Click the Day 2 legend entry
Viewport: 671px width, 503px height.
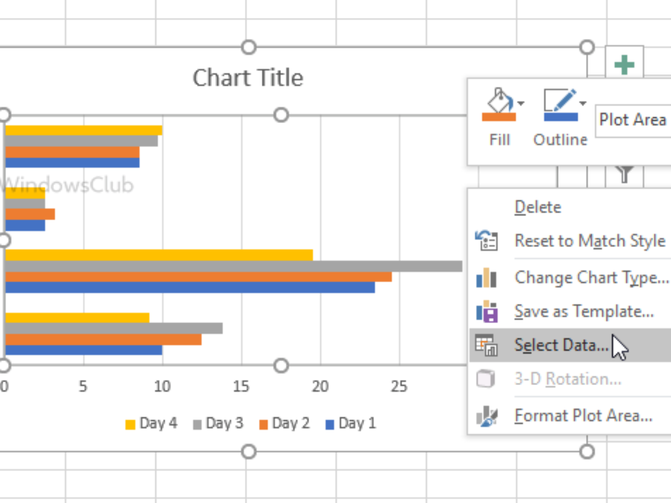pos(284,424)
